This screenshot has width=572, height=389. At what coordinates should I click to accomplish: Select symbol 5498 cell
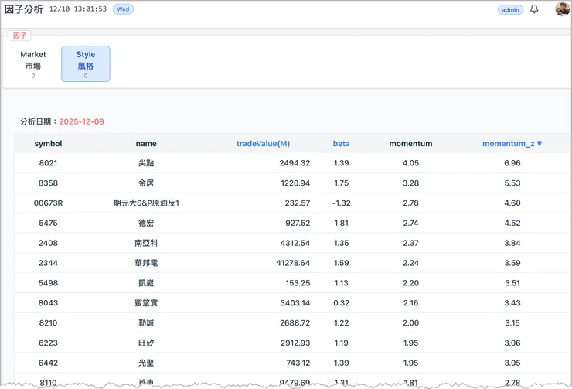48,283
